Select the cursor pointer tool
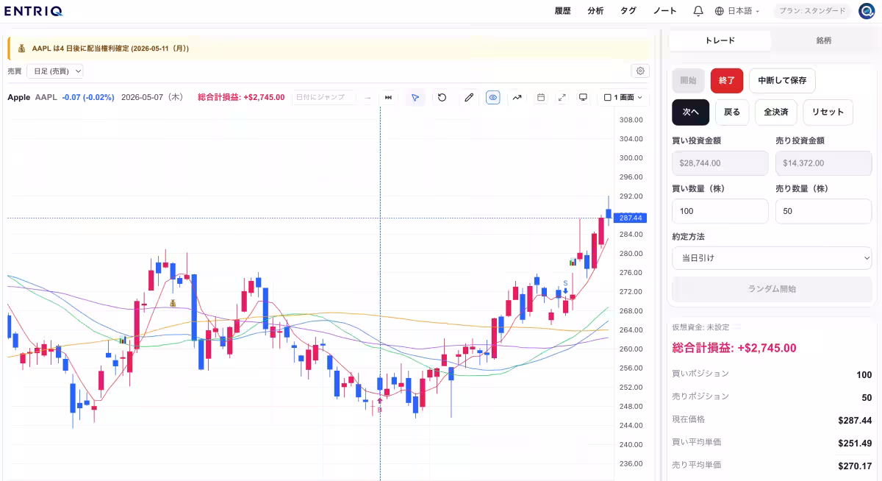 (x=415, y=97)
